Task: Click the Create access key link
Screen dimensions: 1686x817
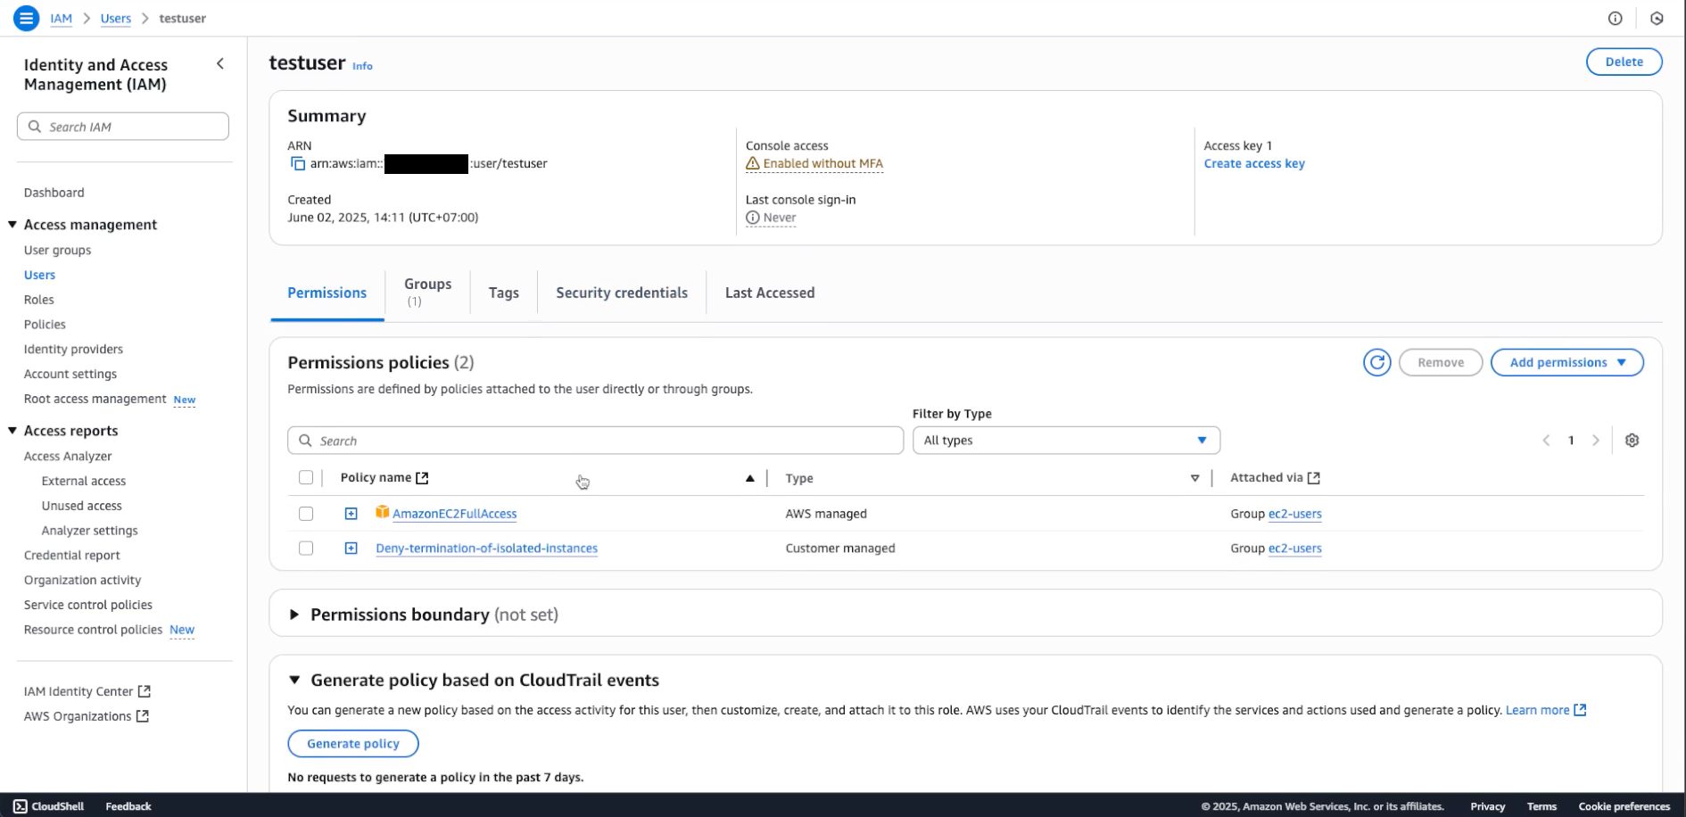Action: (1254, 164)
